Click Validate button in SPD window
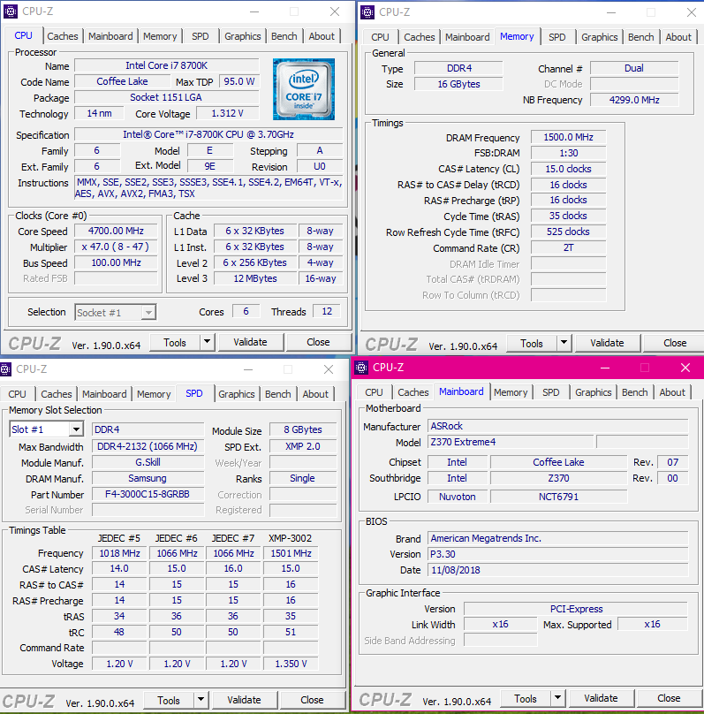The image size is (704, 714). [x=244, y=700]
